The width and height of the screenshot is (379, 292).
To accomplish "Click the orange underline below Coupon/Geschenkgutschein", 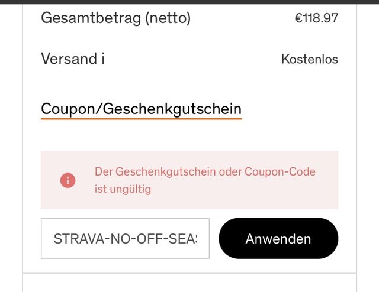I will pyautogui.click(x=141, y=119).
